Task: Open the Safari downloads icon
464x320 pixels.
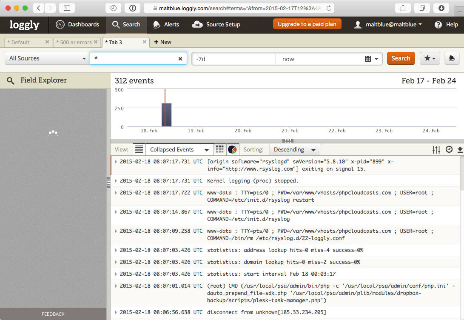Action: pos(441,8)
